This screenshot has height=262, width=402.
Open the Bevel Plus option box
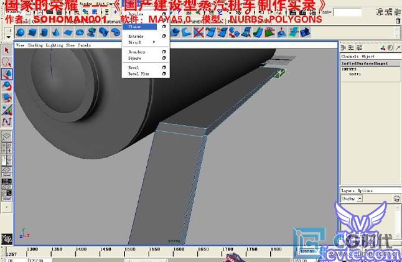pos(164,74)
